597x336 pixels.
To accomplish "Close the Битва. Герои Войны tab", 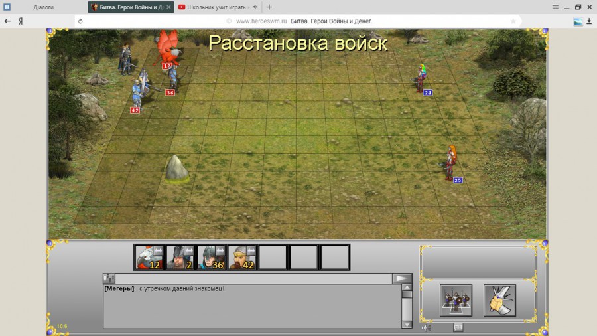I will coord(168,7).
